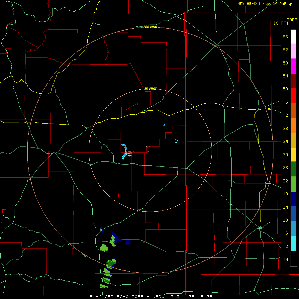Select the dark green legend swatch
The height and width of the screenshot is (299, 299).
pos(293,169)
